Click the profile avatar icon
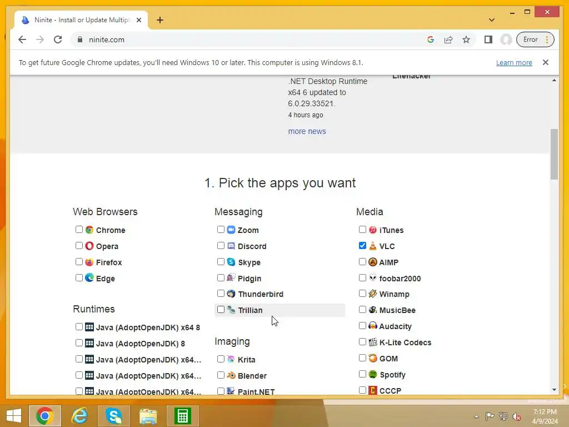This screenshot has width=569, height=427. [506, 39]
